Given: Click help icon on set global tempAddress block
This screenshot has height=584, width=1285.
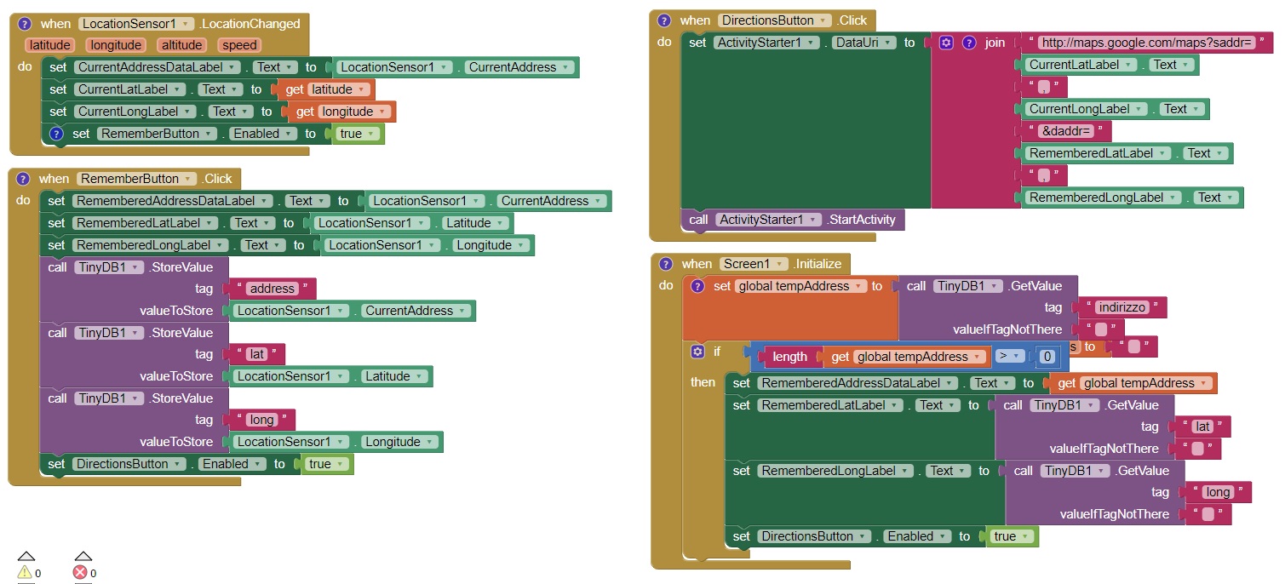Looking at the screenshot, I should [697, 286].
